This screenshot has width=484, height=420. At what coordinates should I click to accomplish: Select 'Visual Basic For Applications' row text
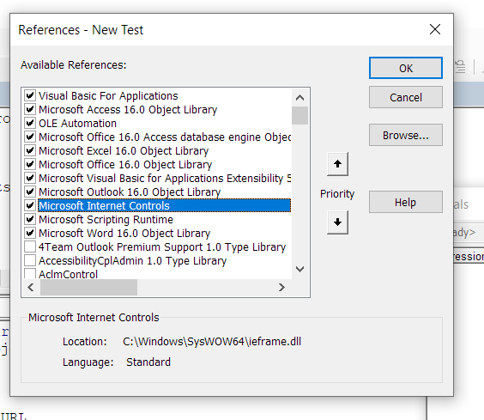click(108, 96)
